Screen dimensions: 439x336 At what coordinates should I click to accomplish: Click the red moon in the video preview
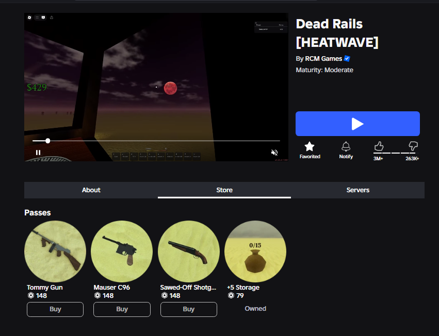170,88
